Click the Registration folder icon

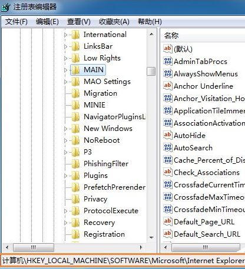tap(75, 234)
